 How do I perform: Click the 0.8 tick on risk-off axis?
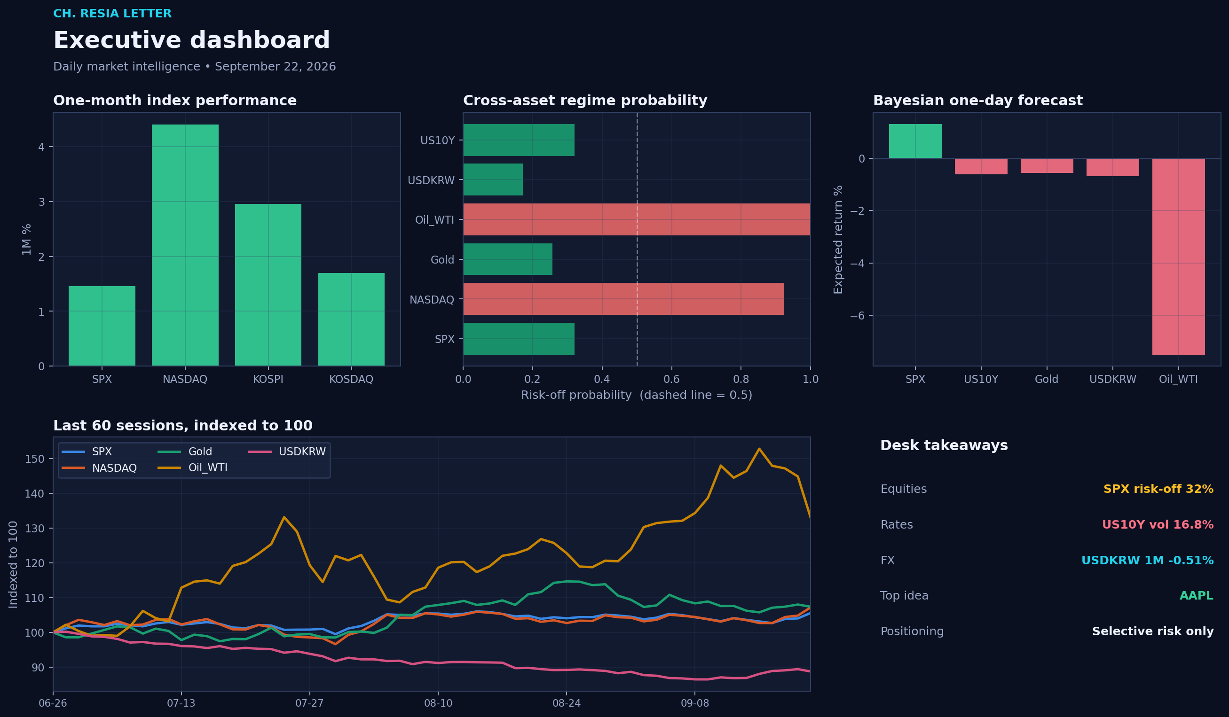pyautogui.click(x=741, y=379)
